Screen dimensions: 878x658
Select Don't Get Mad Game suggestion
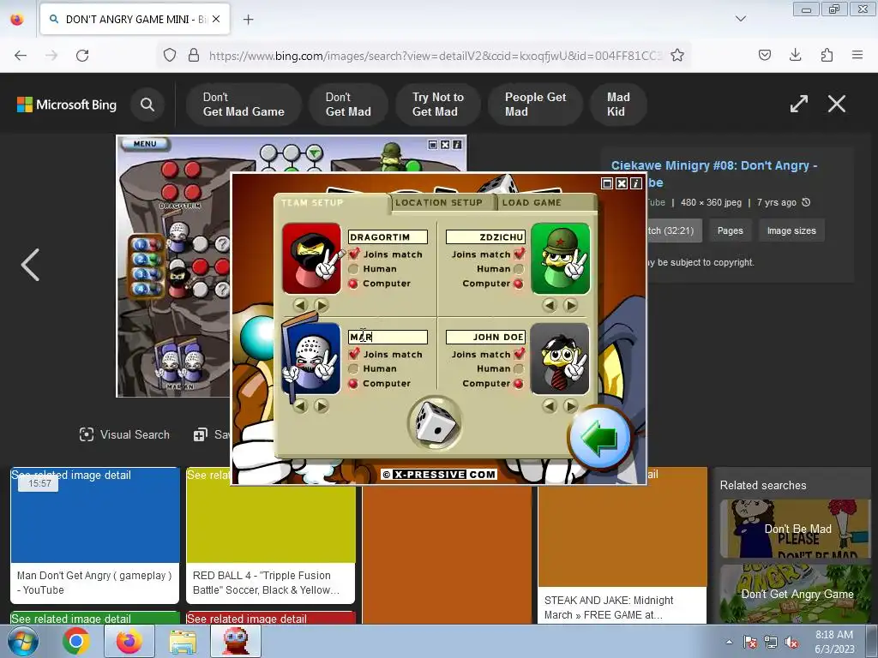(244, 105)
